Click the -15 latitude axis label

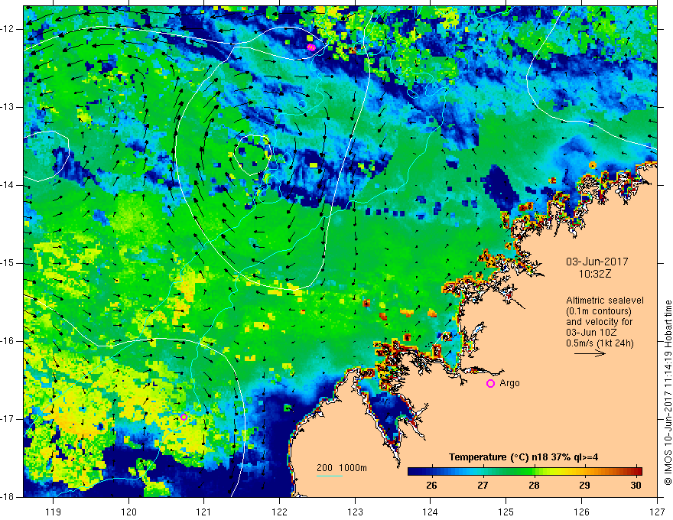[8, 263]
